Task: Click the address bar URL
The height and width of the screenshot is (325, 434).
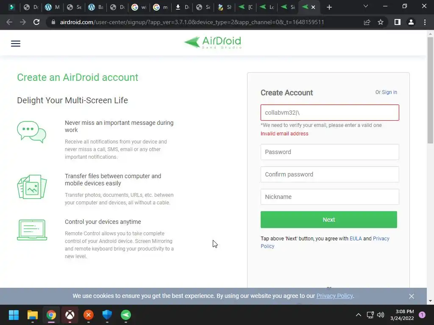Action: (x=192, y=22)
